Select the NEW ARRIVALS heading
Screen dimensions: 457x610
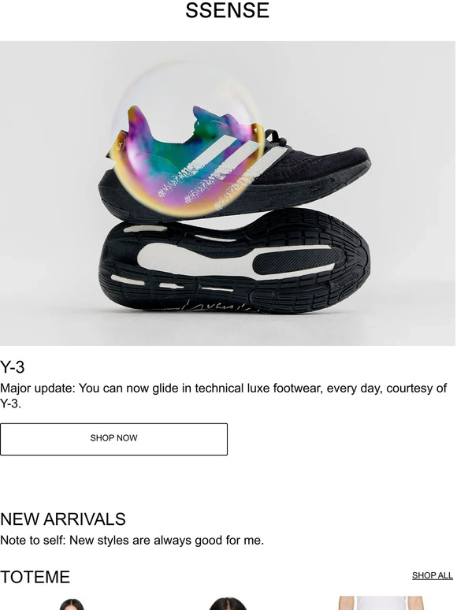(x=63, y=519)
